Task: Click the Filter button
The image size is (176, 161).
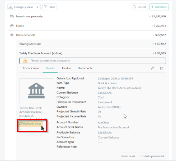Action: (x=49, y=7)
